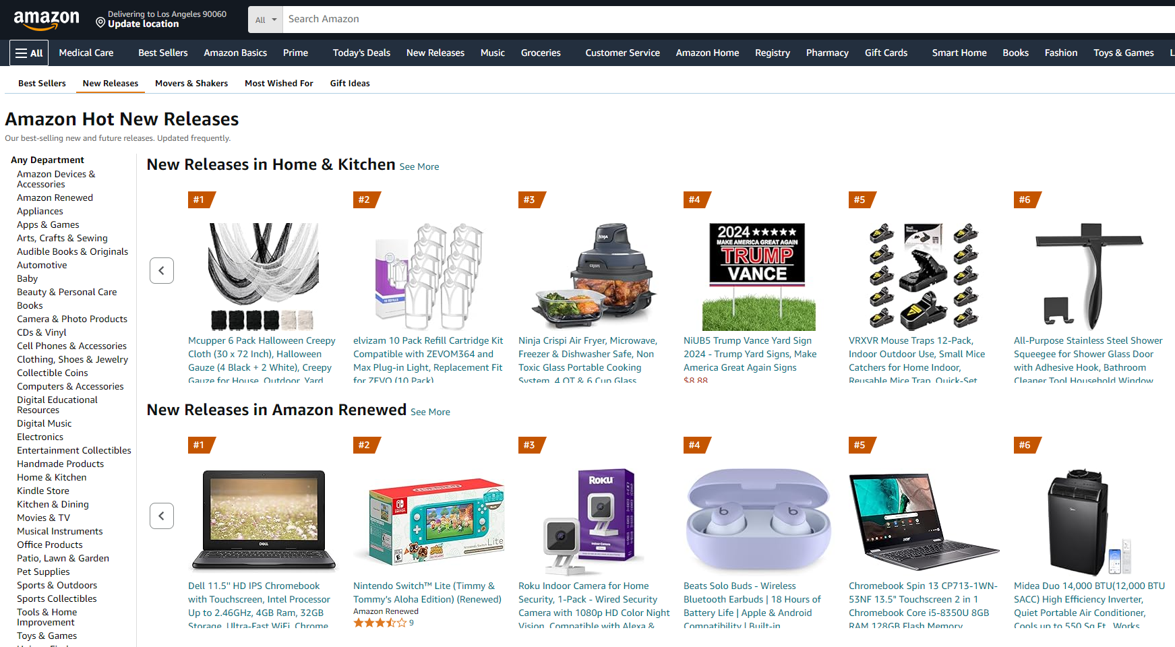The width and height of the screenshot is (1175, 647).
Task: Go to previous Amazon Renewed items
Action: click(162, 516)
